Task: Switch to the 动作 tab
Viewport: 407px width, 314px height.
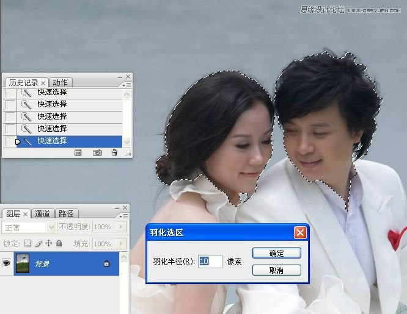Action: pyautogui.click(x=60, y=82)
